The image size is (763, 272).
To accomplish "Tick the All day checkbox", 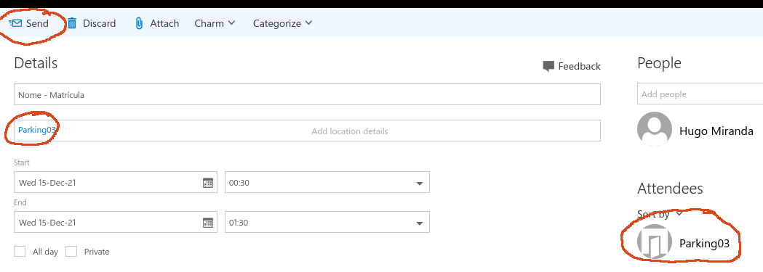I will click(20, 251).
